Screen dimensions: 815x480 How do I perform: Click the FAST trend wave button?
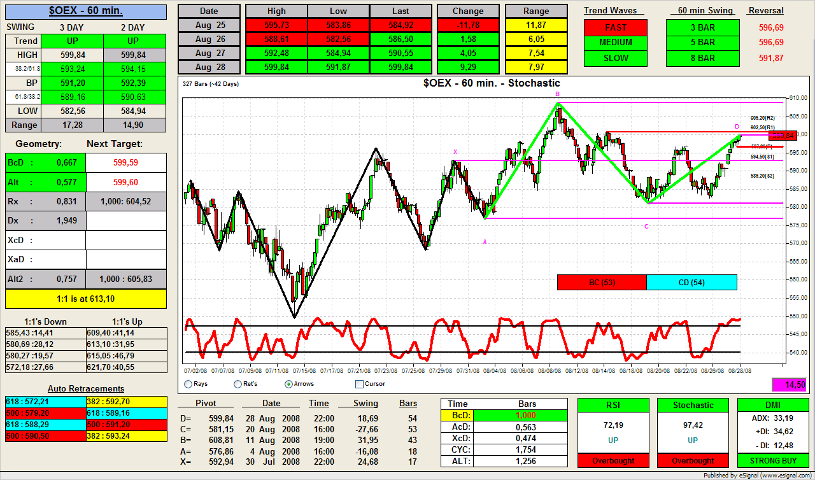[615, 27]
